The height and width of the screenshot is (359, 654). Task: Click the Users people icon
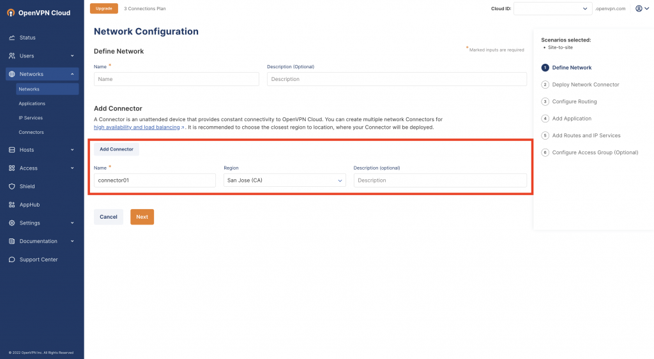point(11,56)
